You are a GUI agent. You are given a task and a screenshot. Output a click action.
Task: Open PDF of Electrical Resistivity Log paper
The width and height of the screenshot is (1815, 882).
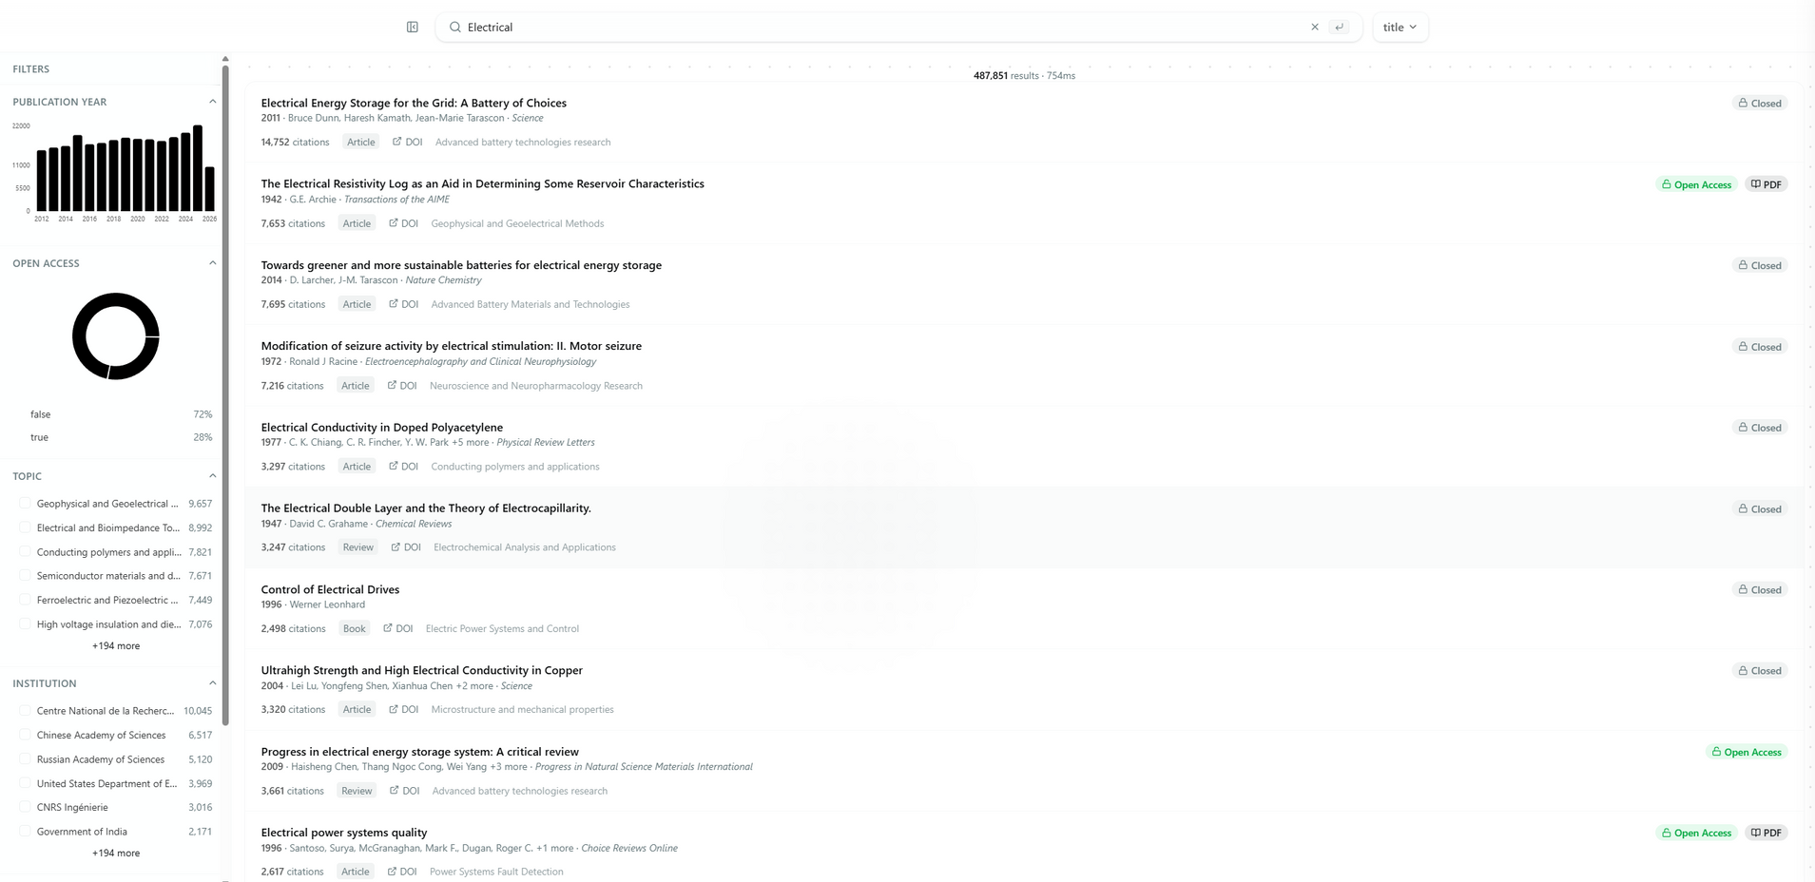click(x=1767, y=184)
